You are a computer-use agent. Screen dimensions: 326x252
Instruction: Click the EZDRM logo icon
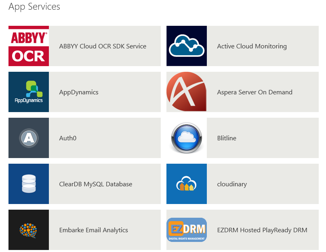coord(187,230)
